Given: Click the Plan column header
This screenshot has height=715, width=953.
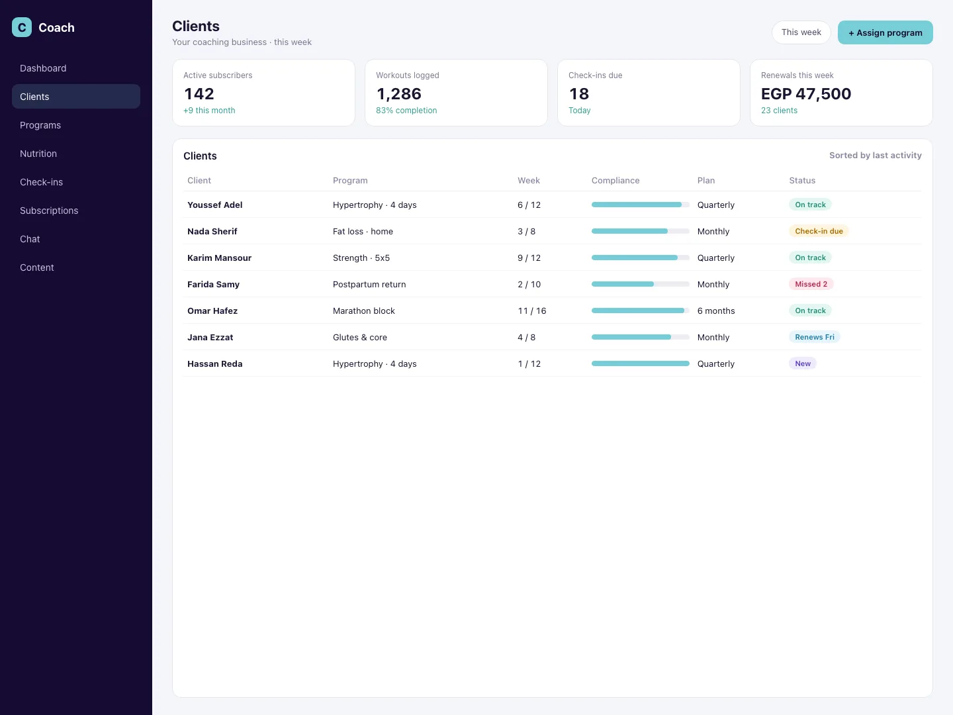Looking at the screenshot, I should click(x=706, y=181).
